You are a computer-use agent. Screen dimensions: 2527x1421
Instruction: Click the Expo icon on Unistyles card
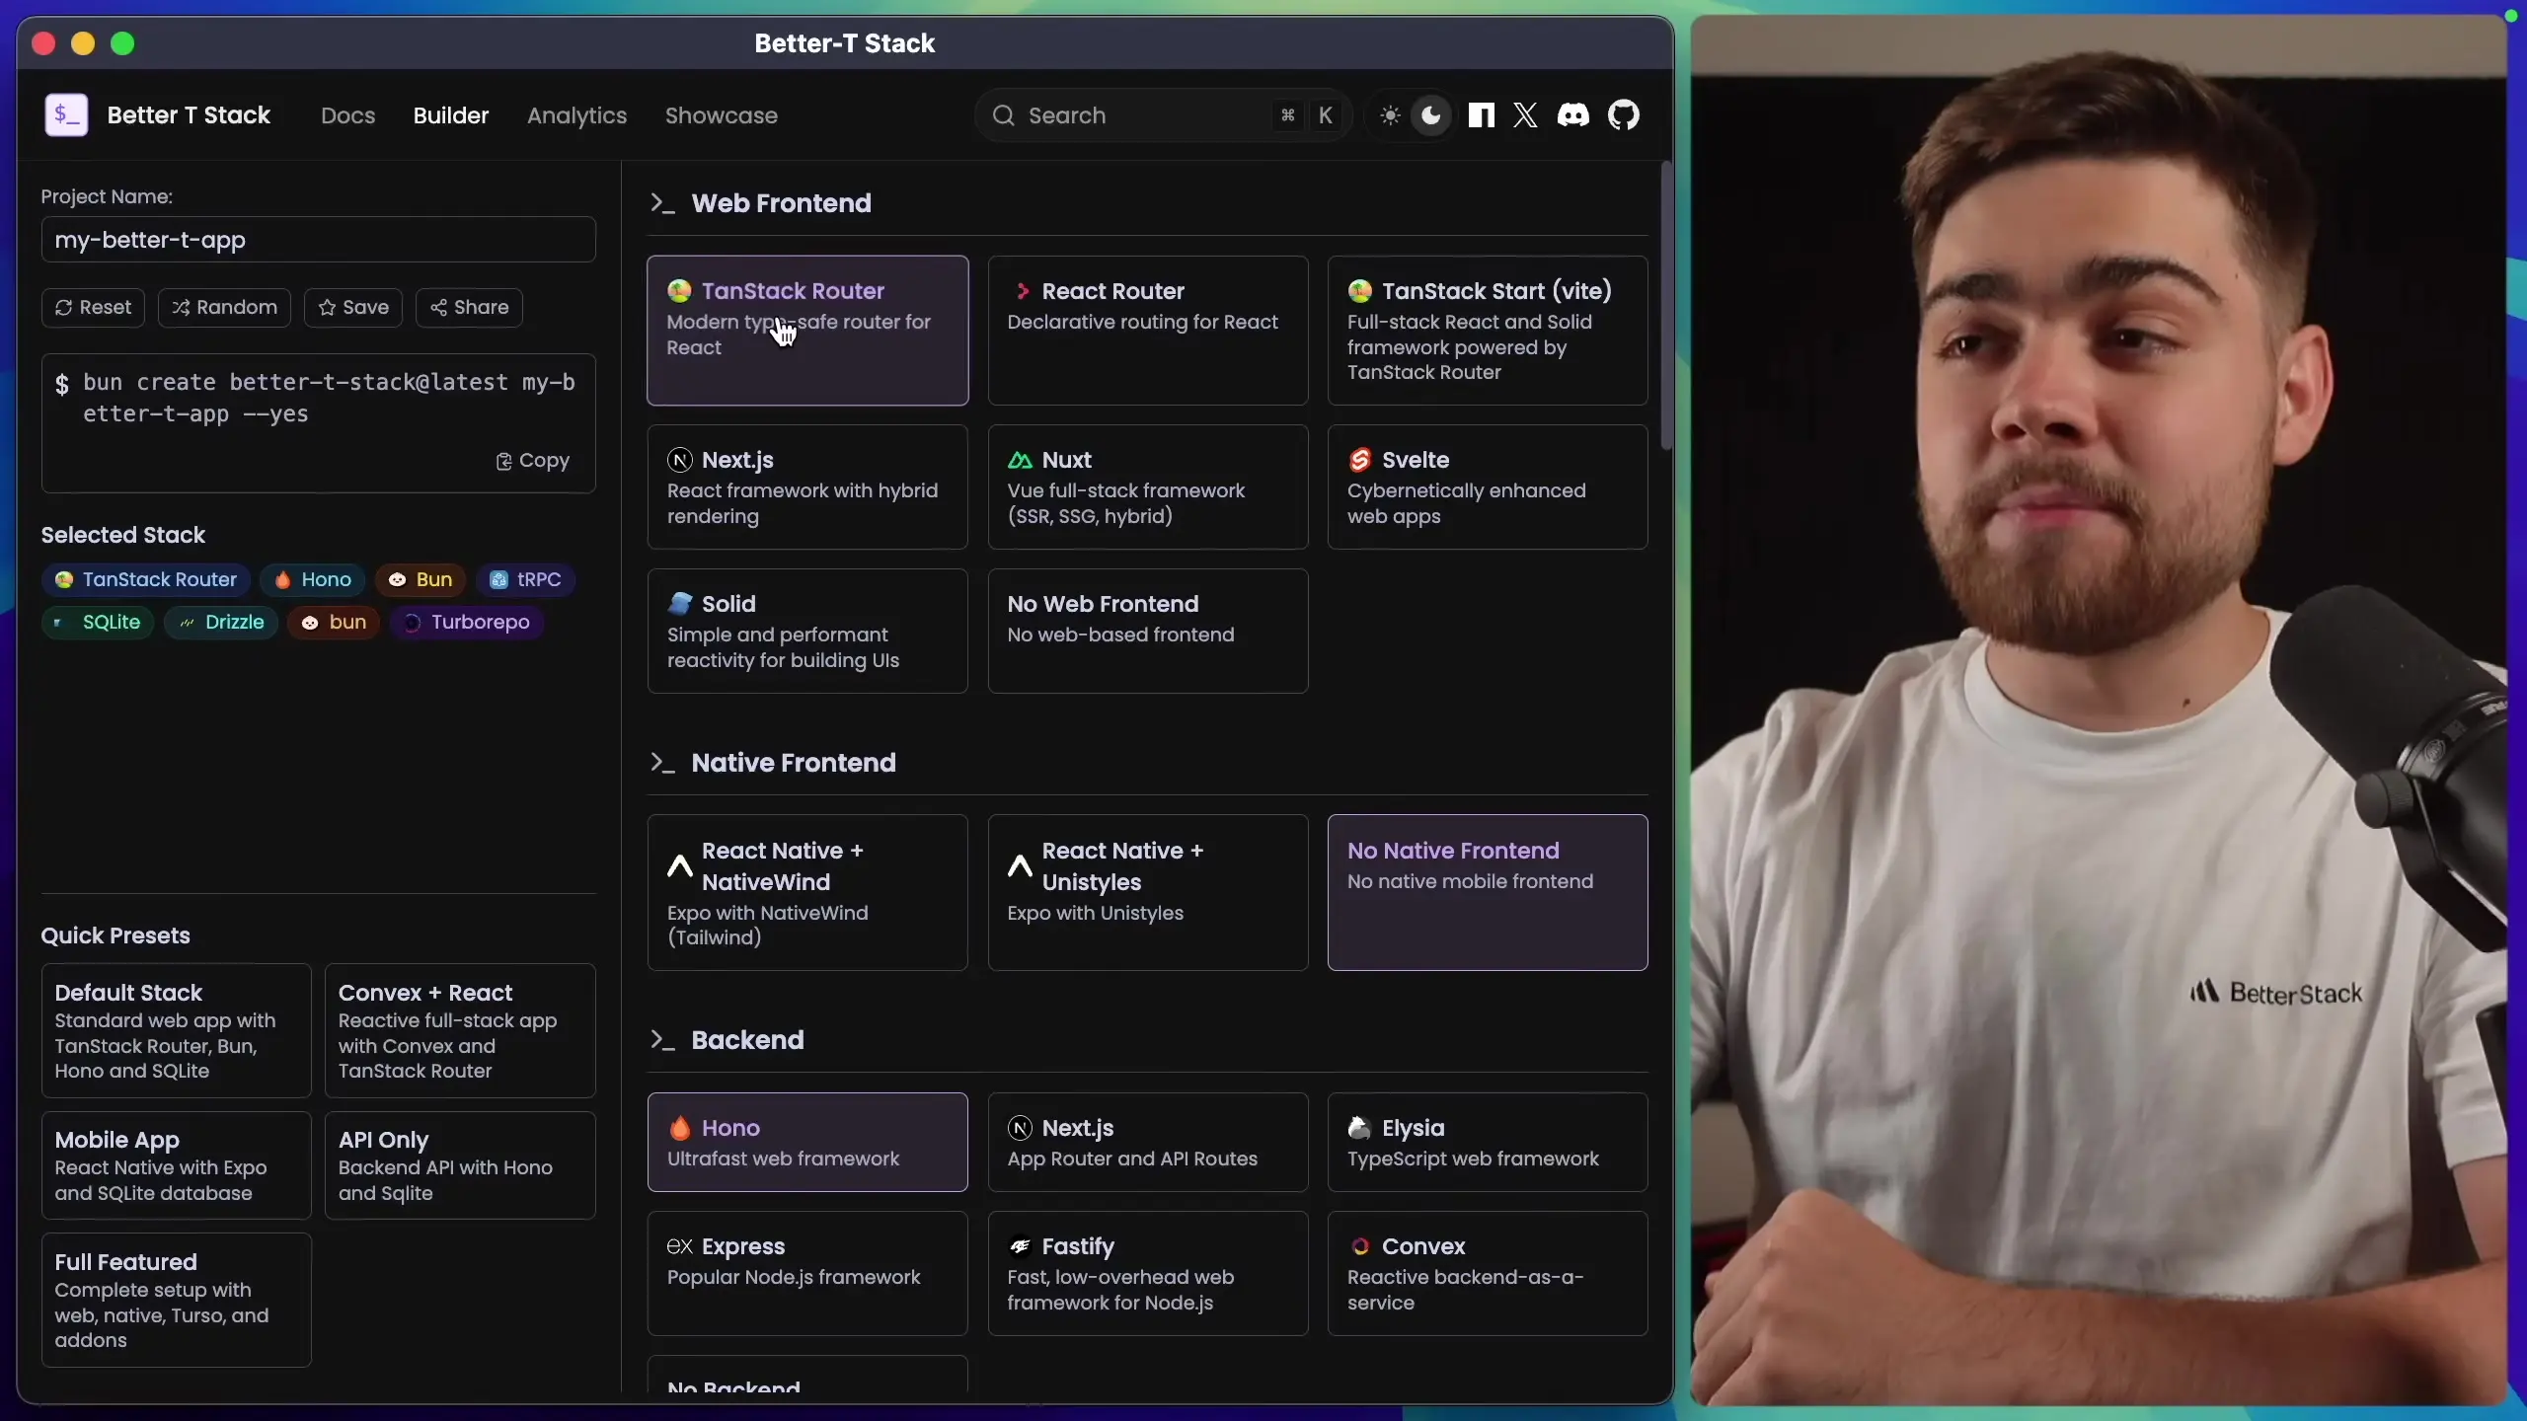pyautogui.click(x=1020, y=866)
